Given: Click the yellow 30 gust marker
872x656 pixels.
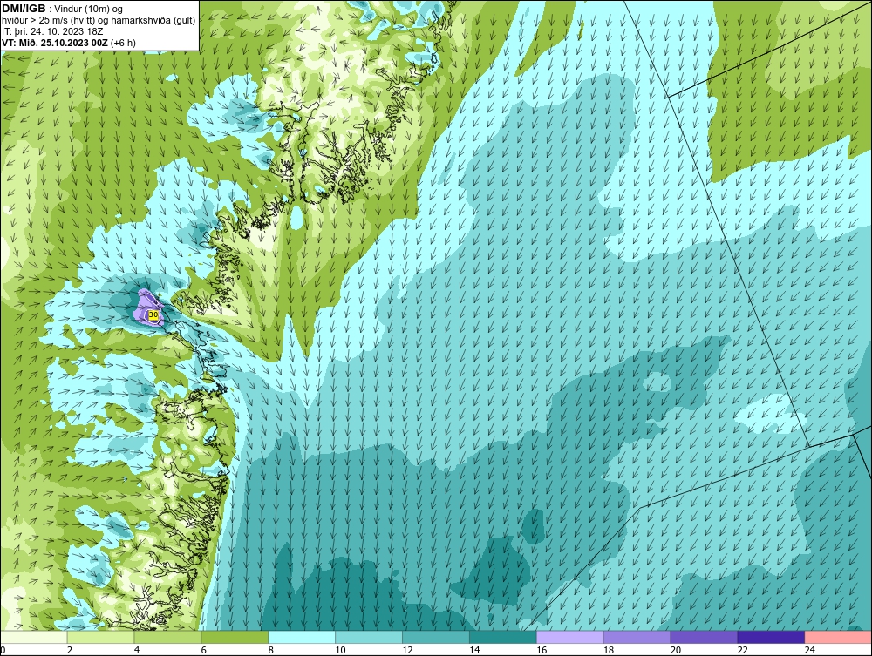Looking at the screenshot, I should coord(153,315).
